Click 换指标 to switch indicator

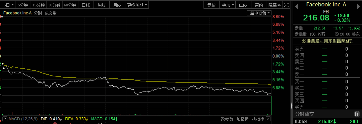258,119
